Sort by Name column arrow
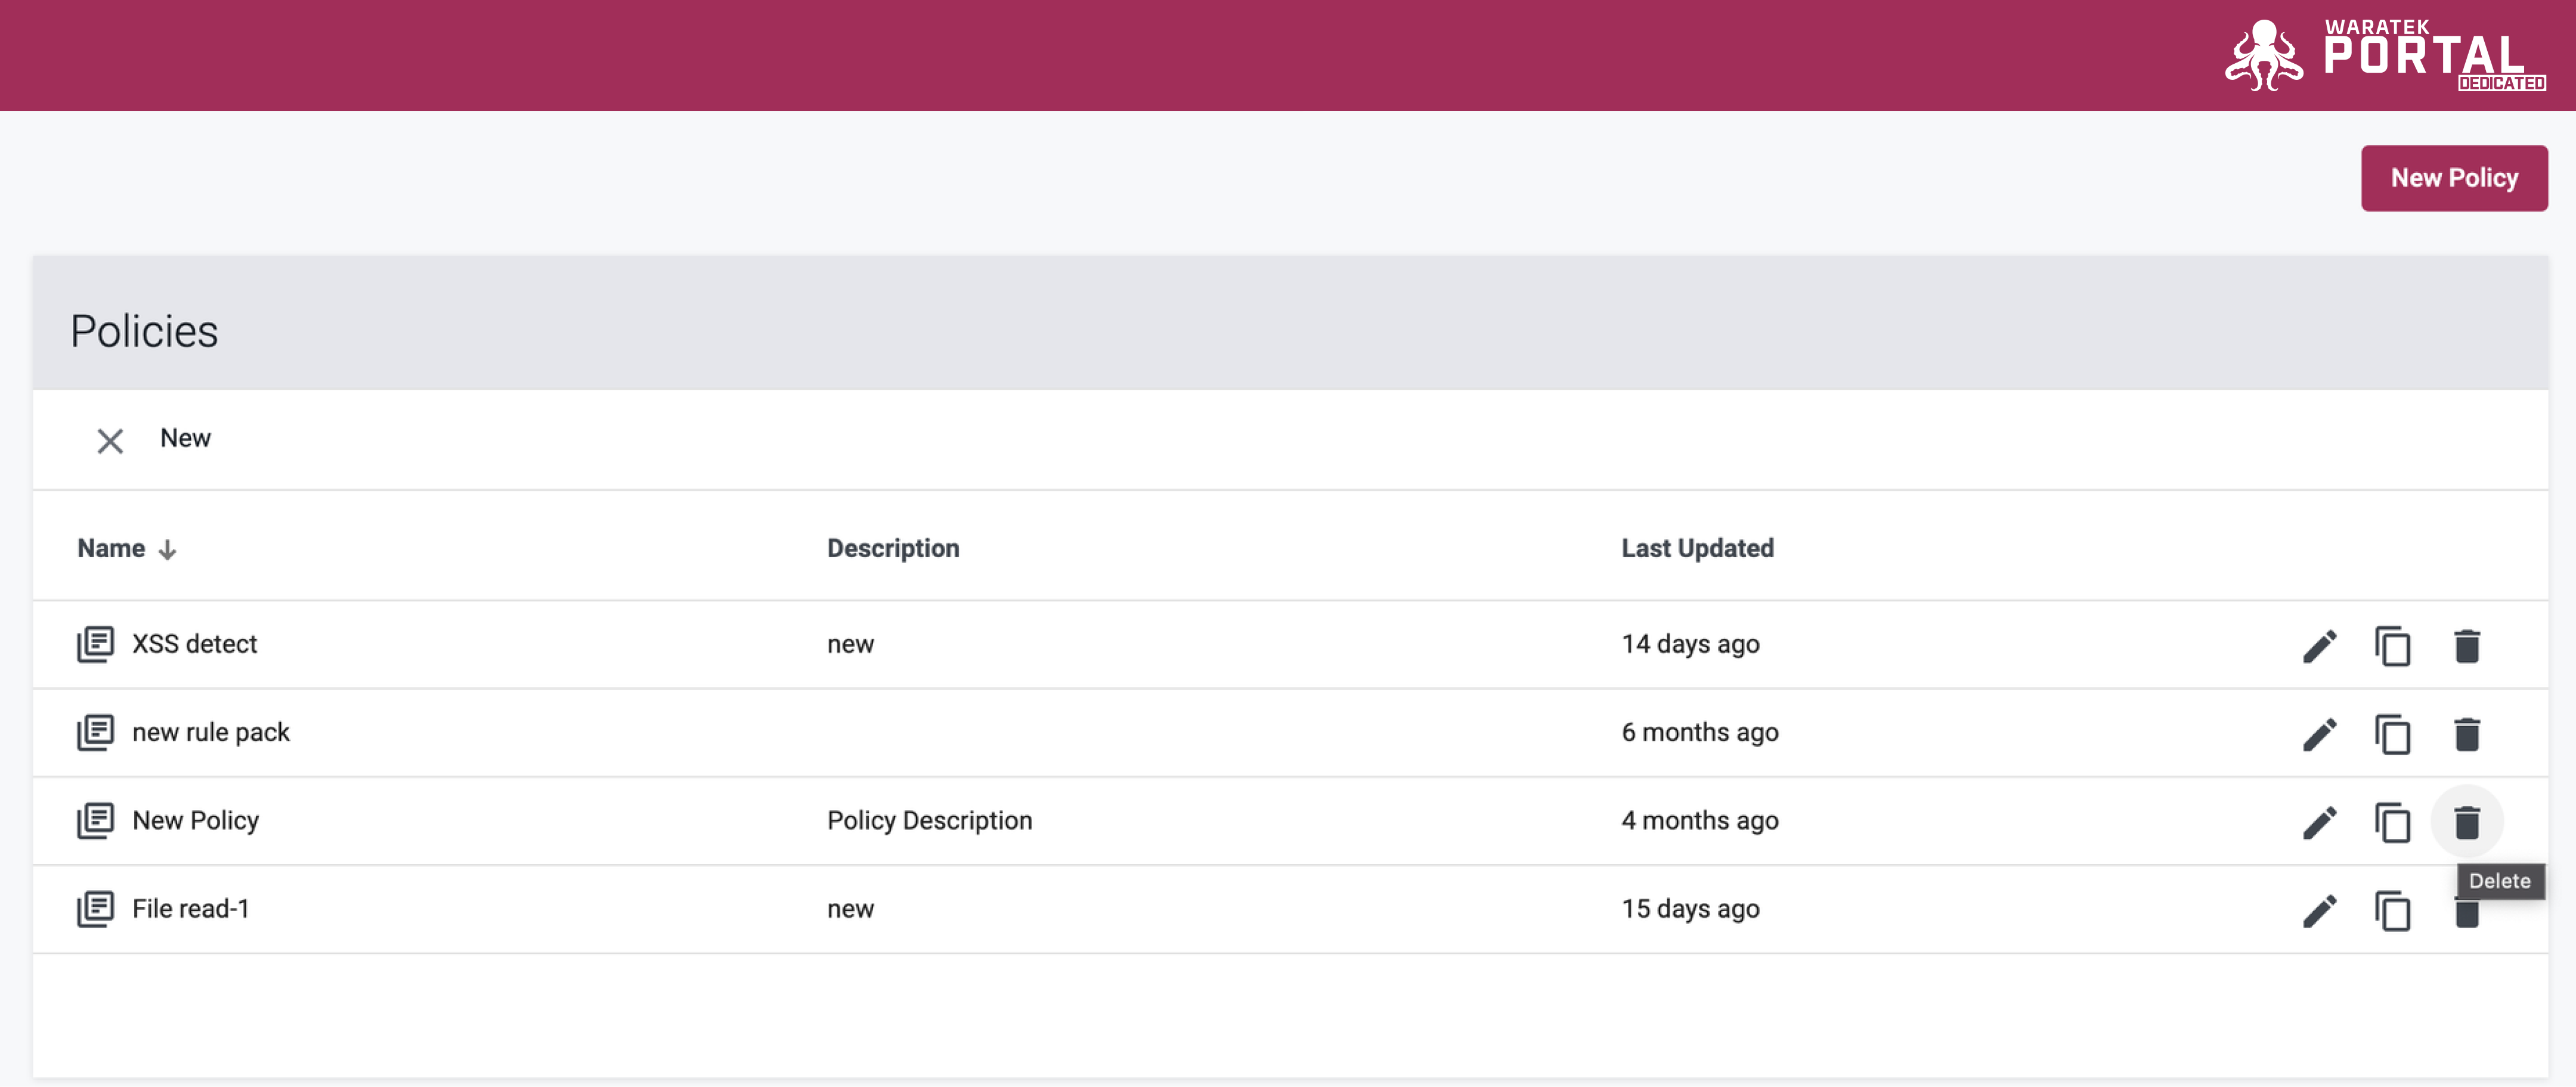This screenshot has width=2576, height=1087. [167, 549]
